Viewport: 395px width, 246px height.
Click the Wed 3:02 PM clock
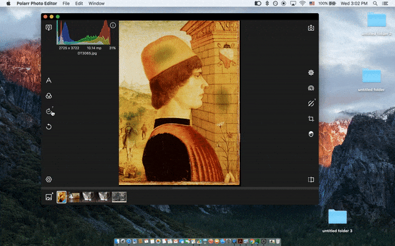click(x=354, y=3)
